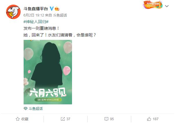Open the #神秘人回归# hashtag
Screen dimensions: 180x124
point(36,22)
